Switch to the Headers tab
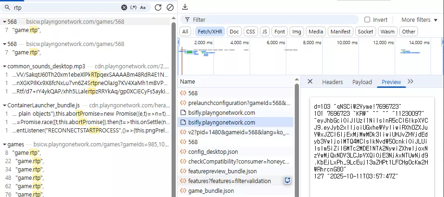 click(x=332, y=82)
